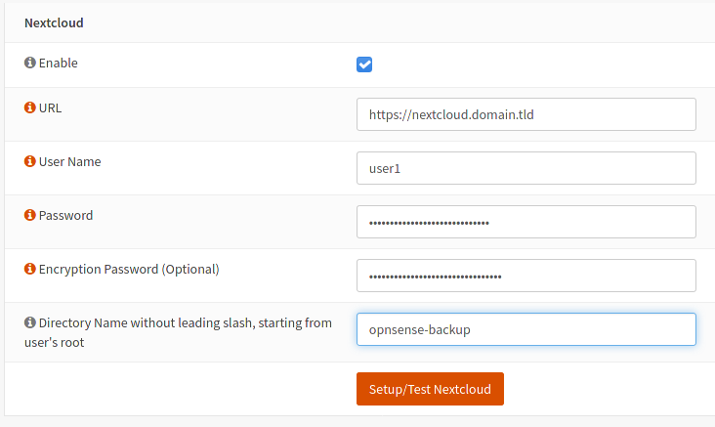This screenshot has width=715, height=427.
Task: Click the 'Directory Name without leading slash' label
Action: coord(179,332)
